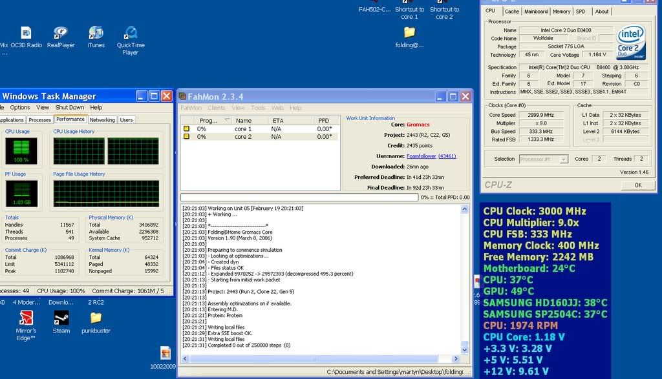
Task: Switch to the Networking tab
Action: 102,120
